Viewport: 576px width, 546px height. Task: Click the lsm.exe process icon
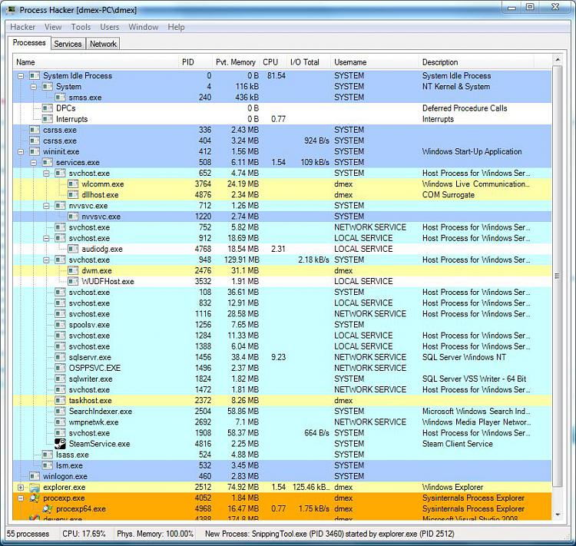coord(48,465)
